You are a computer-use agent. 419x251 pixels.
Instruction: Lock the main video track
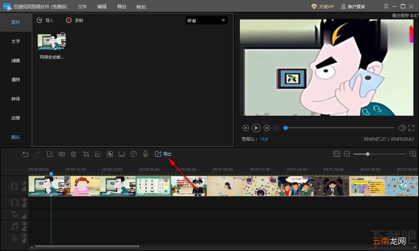point(24,189)
